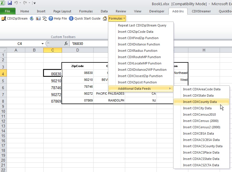Click the Undo arrow icon

click(16, 3)
